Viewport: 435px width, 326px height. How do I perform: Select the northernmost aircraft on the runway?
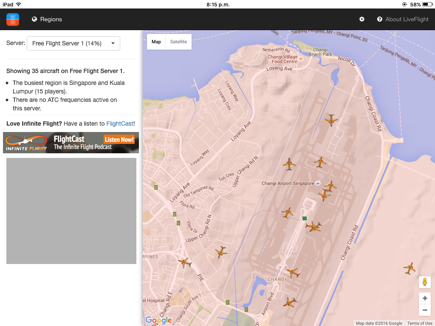pyautogui.click(x=331, y=120)
